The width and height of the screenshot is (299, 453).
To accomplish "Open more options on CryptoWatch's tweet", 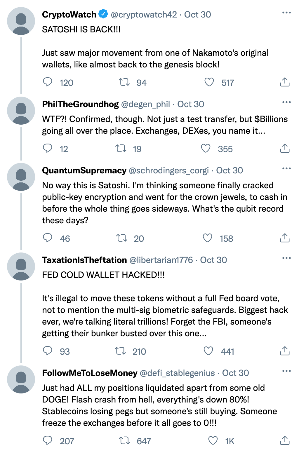I will pos(286,13).
